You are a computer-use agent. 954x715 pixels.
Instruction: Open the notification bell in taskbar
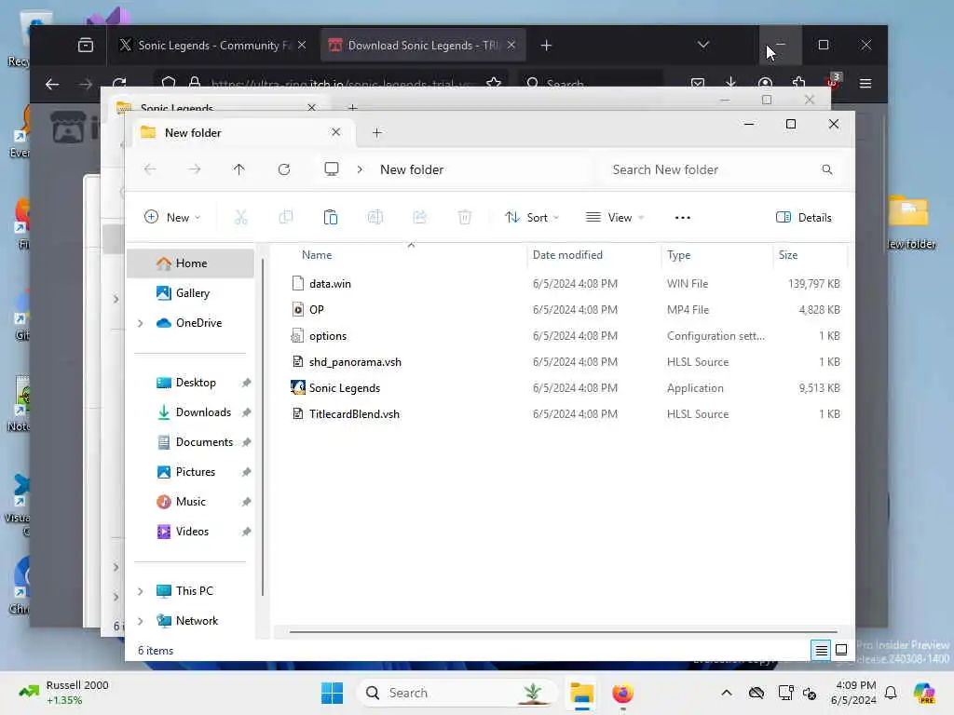point(891,693)
